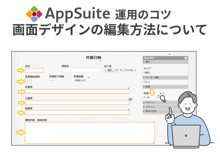The width and height of the screenshot is (220, 157).
Task: Click the X position field showing 40
Action: pos(151,97)
